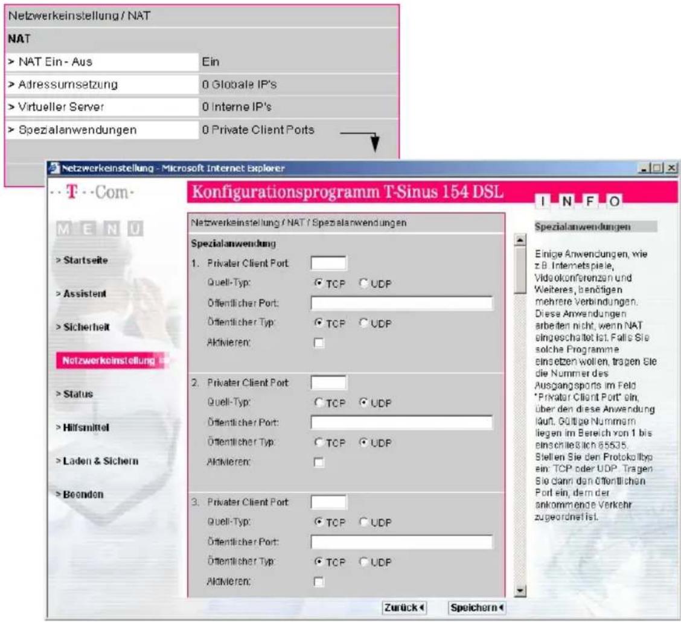Select UDP for Quell-Typ in entry 1

363,284
